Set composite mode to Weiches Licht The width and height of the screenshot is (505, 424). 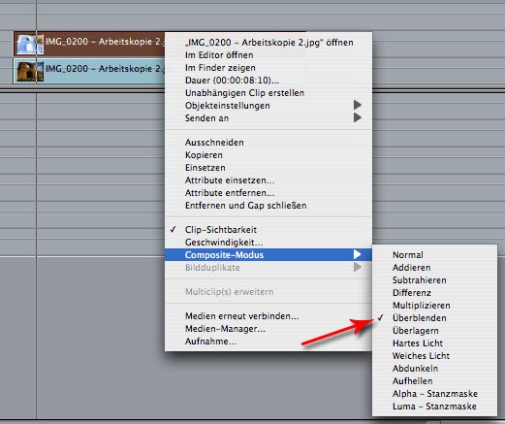click(434, 356)
